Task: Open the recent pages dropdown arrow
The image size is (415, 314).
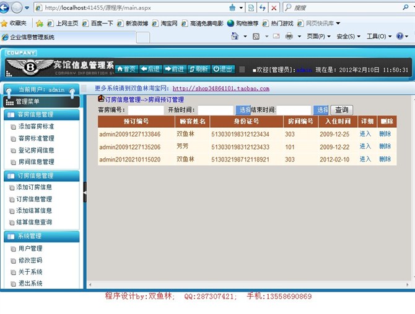Action: pyautogui.click(x=27, y=7)
